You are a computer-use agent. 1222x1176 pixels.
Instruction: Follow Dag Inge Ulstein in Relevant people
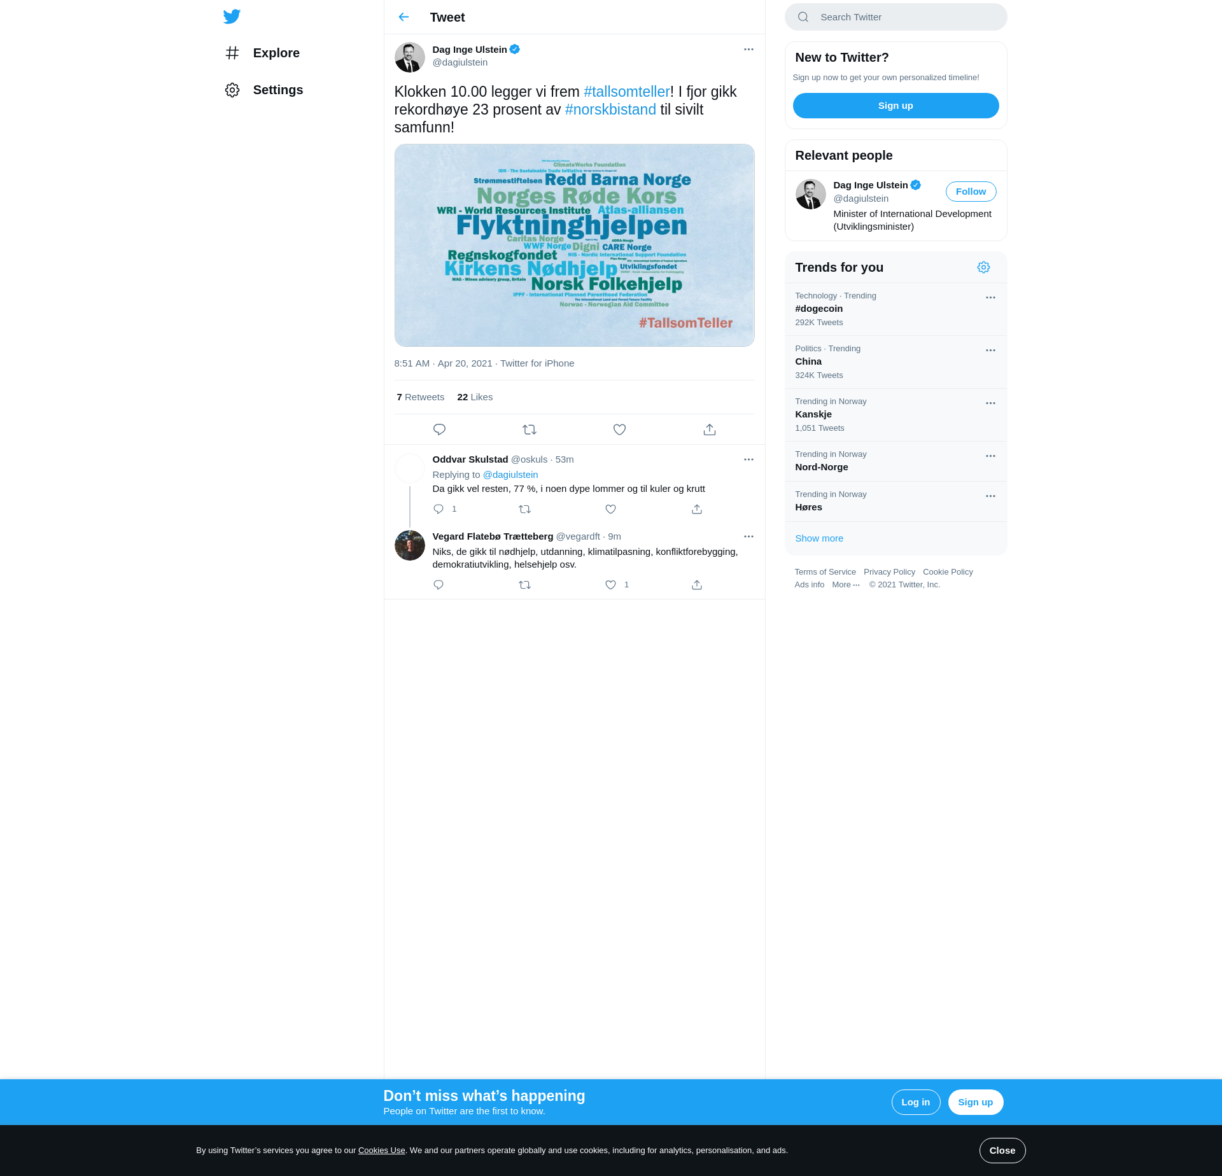coord(971,192)
